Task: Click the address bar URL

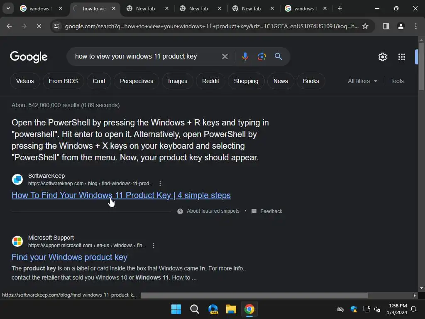Action: (211, 26)
